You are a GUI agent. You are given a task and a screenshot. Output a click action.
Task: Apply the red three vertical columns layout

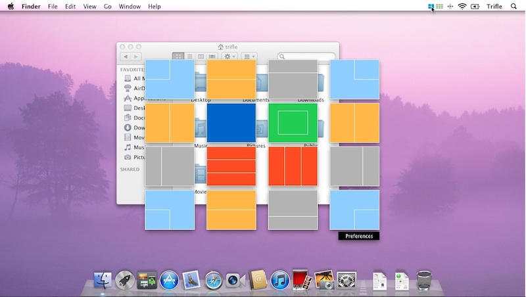[x=293, y=166]
